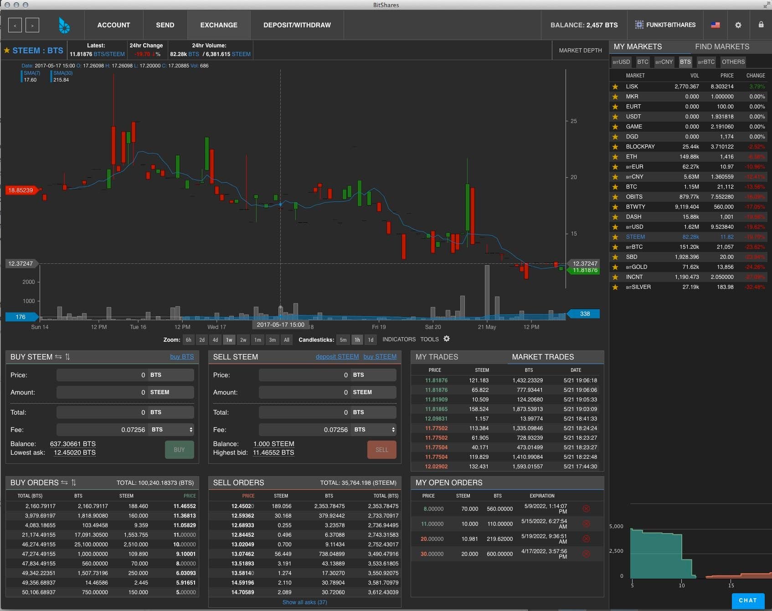Open the fee asset dropdown in SELL STEEM
The width and height of the screenshot is (772, 611).
(374, 430)
